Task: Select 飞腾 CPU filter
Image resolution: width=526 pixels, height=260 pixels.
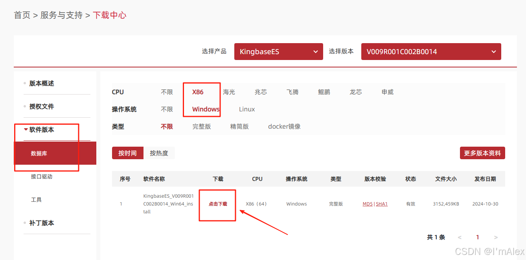Action: point(292,92)
